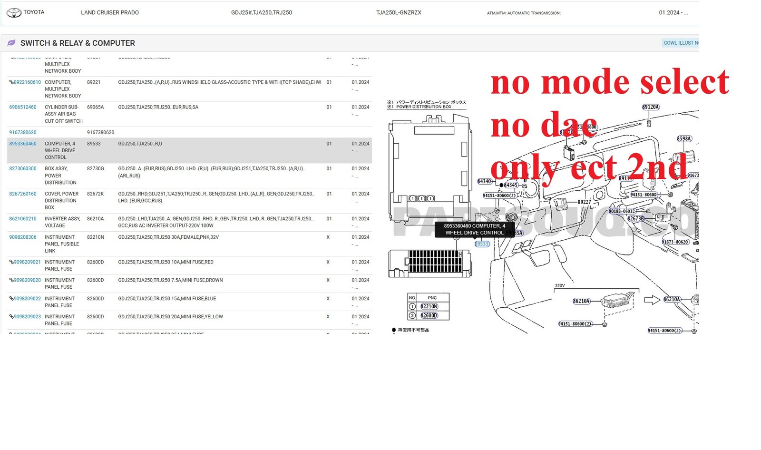Screen dimensions: 761x450
Task: Click INVERTER ASSY, VOLTAGE description
Action: click(x=62, y=222)
